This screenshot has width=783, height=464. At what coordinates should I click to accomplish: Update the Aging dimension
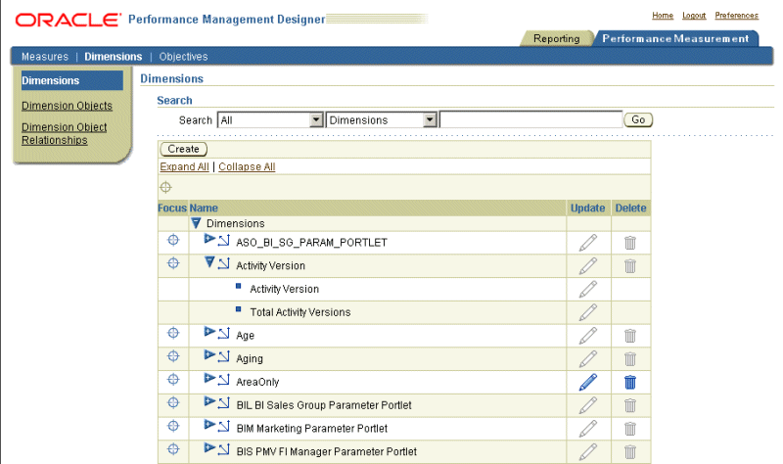588,358
